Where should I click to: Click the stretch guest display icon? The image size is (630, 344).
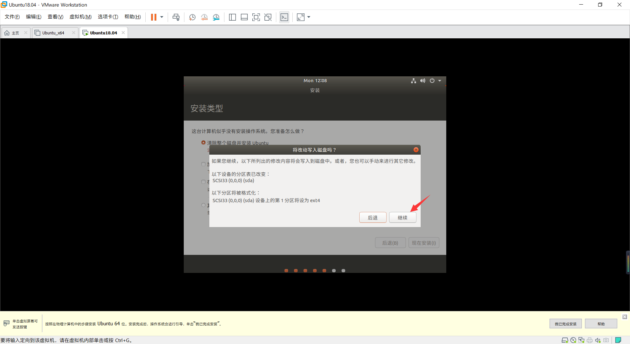[301, 17]
